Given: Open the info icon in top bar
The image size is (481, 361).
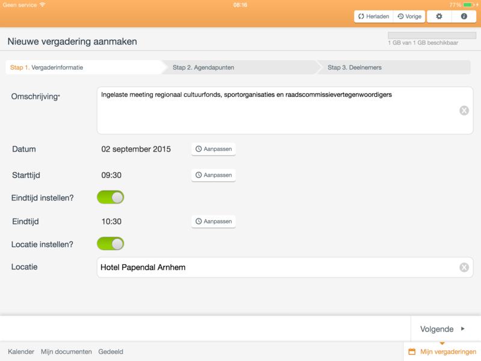Looking at the screenshot, I should pyautogui.click(x=464, y=16).
